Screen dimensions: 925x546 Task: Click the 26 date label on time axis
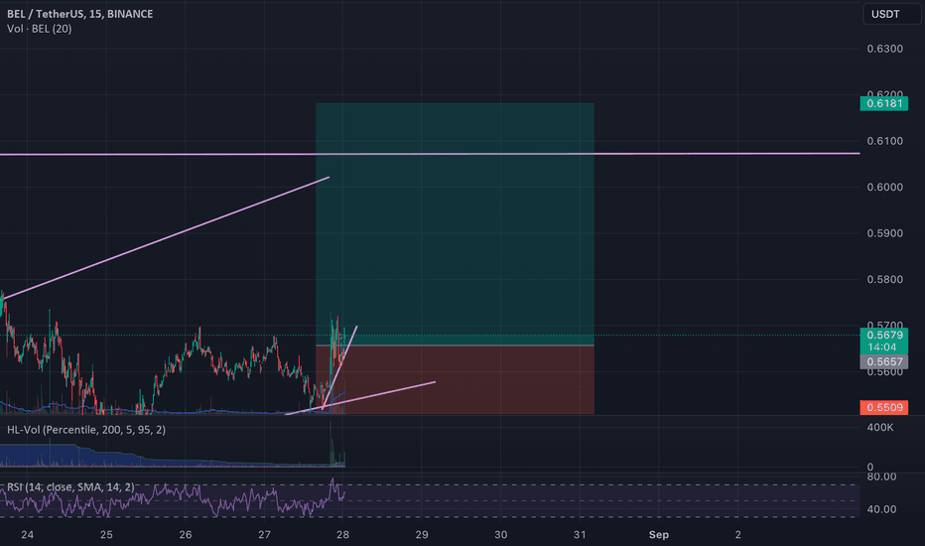(x=186, y=535)
